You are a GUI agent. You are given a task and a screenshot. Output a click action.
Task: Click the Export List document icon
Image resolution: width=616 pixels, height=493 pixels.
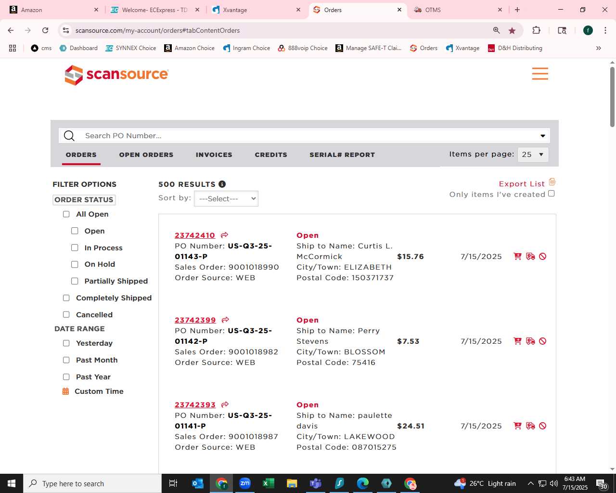(x=552, y=182)
